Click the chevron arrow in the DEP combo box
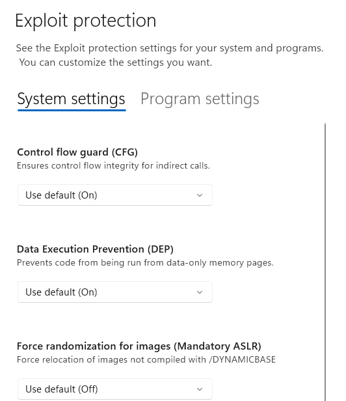346x401 pixels. coord(200,292)
